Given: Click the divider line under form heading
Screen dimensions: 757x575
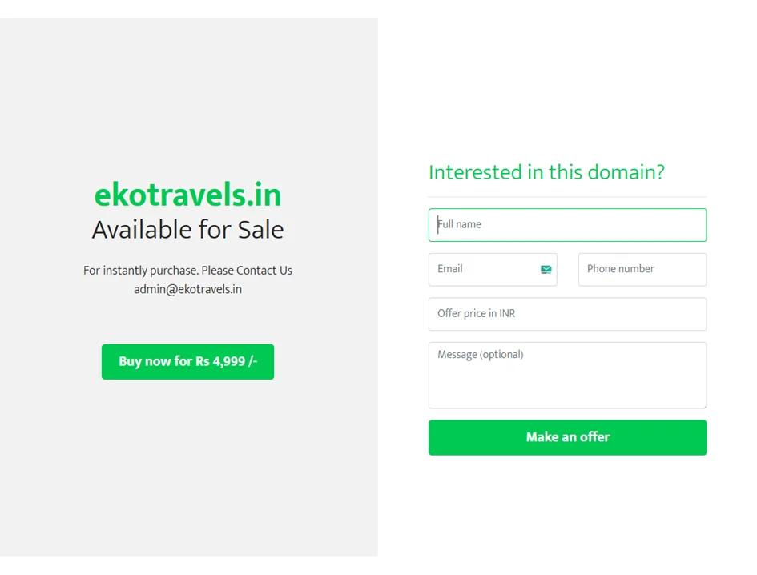Looking at the screenshot, I should coord(567,197).
